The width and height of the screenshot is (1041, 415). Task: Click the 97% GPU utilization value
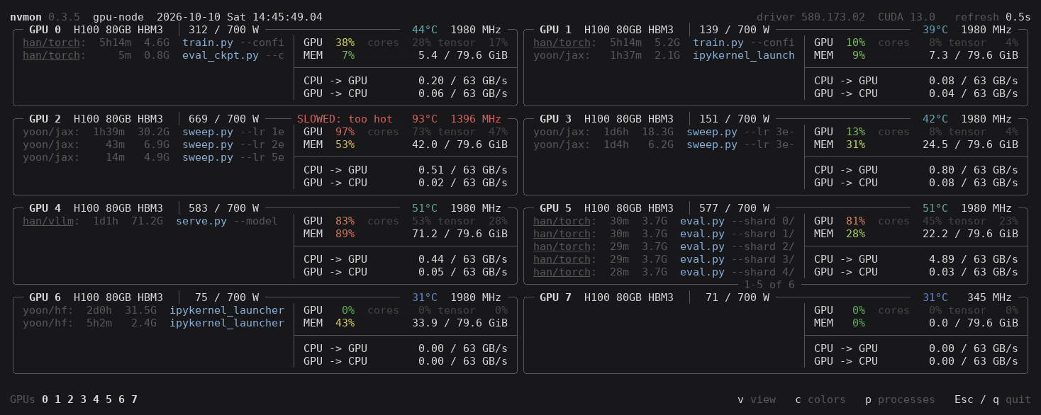(x=345, y=132)
